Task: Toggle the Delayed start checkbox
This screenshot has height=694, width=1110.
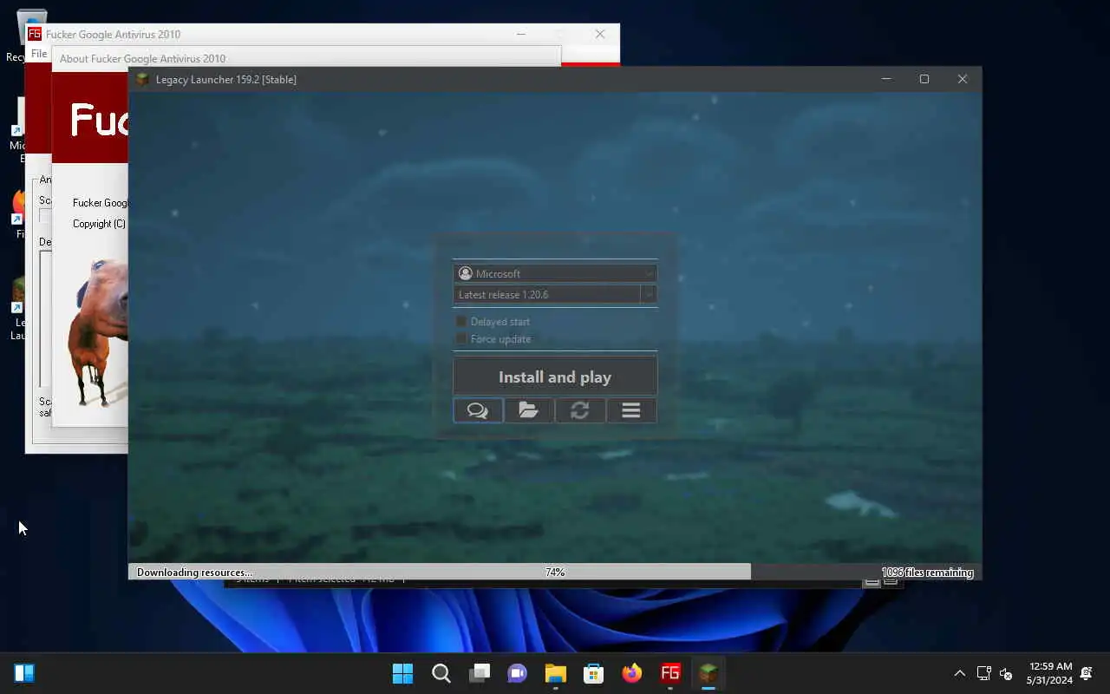Action: coord(462,322)
